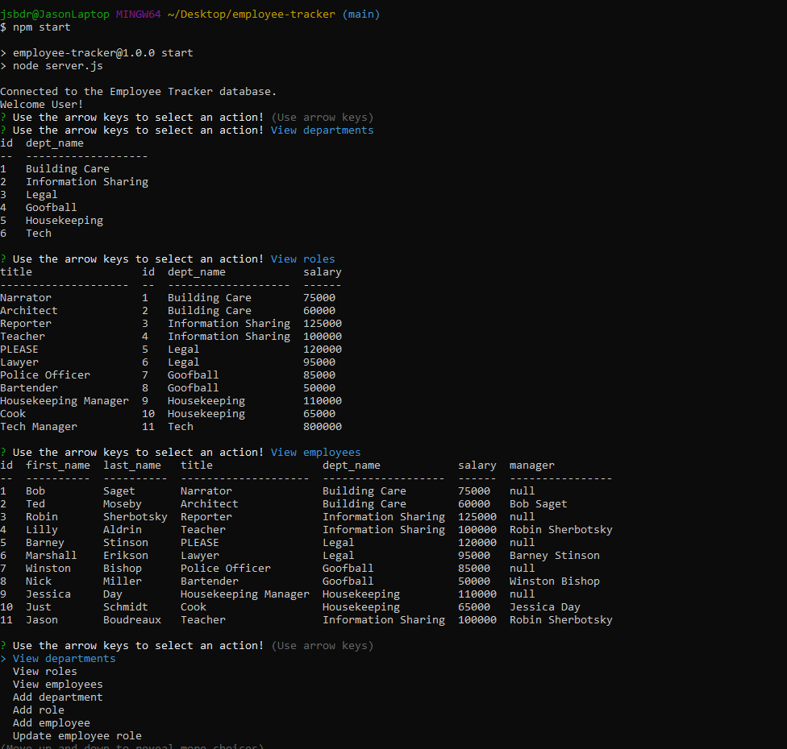Choose the "Add employee" option

click(51, 722)
